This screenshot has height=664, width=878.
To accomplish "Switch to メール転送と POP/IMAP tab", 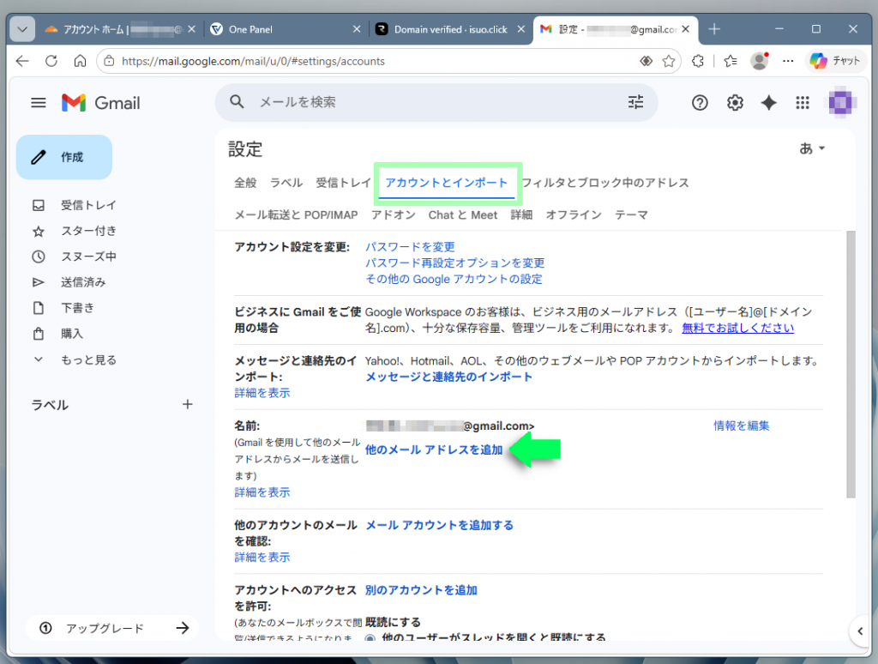I will pos(296,215).
